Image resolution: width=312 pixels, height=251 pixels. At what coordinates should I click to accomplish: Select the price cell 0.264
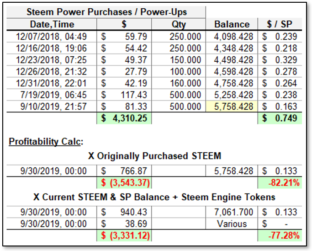(280, 83)
